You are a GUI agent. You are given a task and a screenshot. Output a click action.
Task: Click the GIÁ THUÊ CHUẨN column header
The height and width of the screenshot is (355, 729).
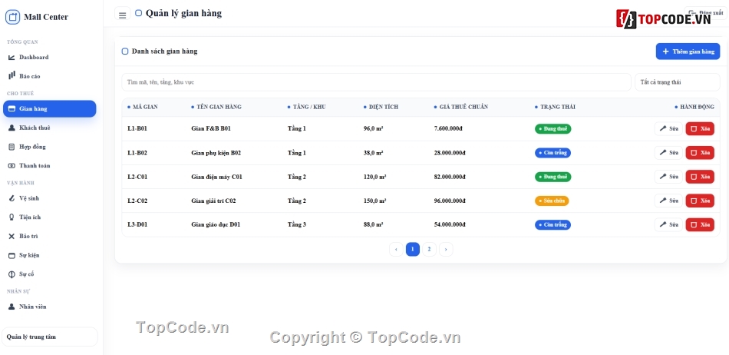coord(460,107)
